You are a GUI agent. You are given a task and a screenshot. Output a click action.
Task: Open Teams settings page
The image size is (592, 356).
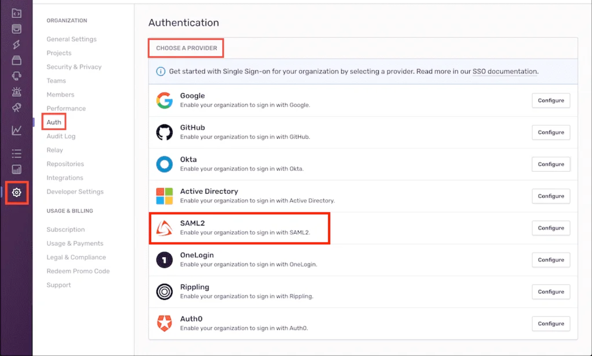click(56, 81)
